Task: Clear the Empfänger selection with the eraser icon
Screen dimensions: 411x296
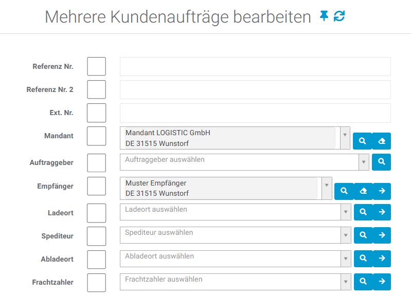Action: point(363,191)
